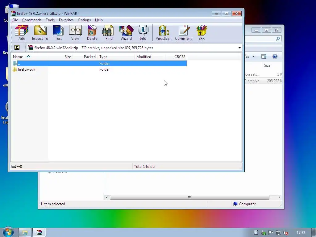Open Windows Explorer from taskbar
The image size is (316, 237).
(x=25, y=233)
